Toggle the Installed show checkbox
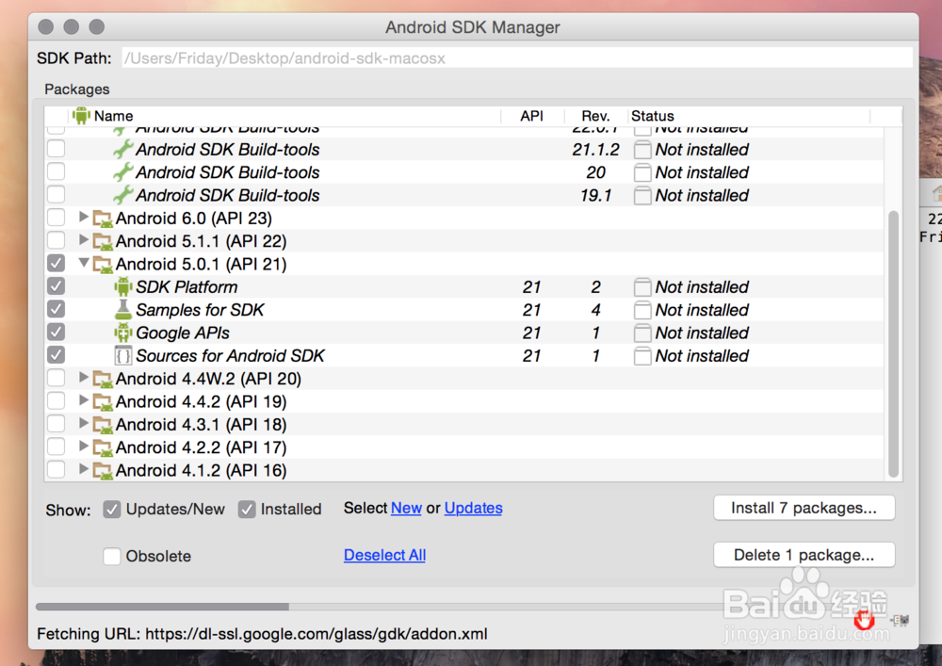The image size is (942, 666). pyautogui.click(x=247, y=510)
